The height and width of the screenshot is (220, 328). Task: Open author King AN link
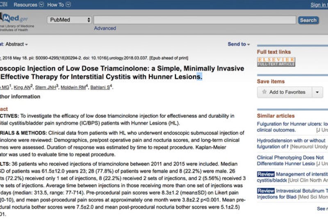(x=23, y=87)
